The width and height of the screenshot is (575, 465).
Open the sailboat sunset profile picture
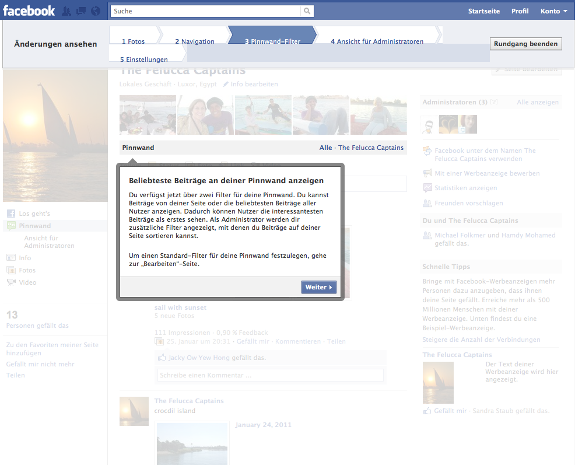(x=55, y=136)
